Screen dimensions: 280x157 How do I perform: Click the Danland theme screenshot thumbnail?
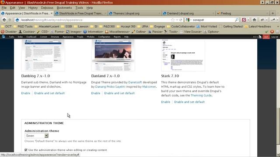click(113, 55)
